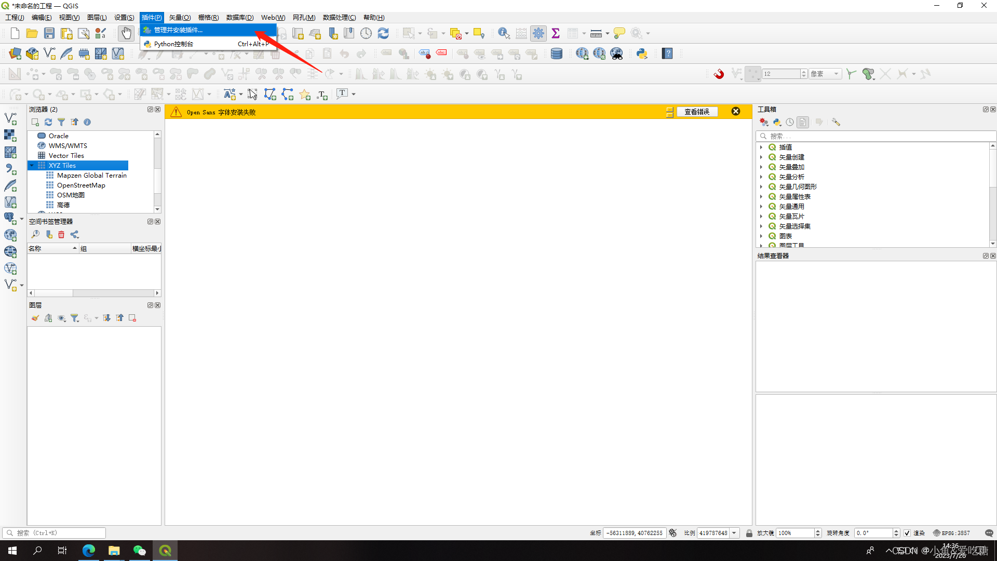
Task: Open the scale dropdown arrow
Action: (x=734, y=533)
